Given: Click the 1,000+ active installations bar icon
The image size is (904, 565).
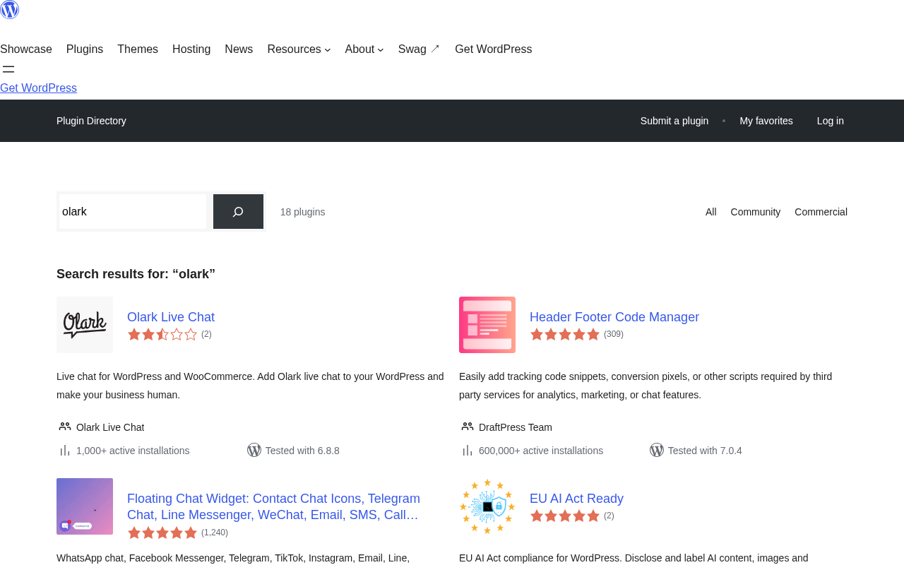Looking at the screenshot, I should click(64, 451).
